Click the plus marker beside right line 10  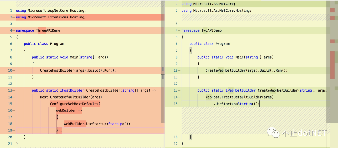[x=179, y=70]
